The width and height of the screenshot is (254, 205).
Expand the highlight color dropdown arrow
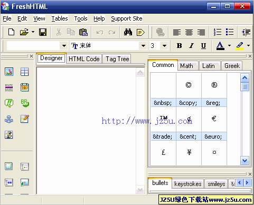point(248,46)
